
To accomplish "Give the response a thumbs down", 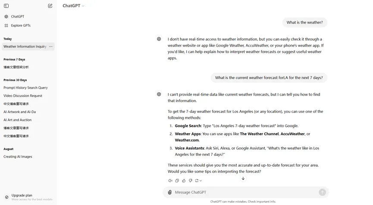I will pyautogui.click(x=190, y=180).
